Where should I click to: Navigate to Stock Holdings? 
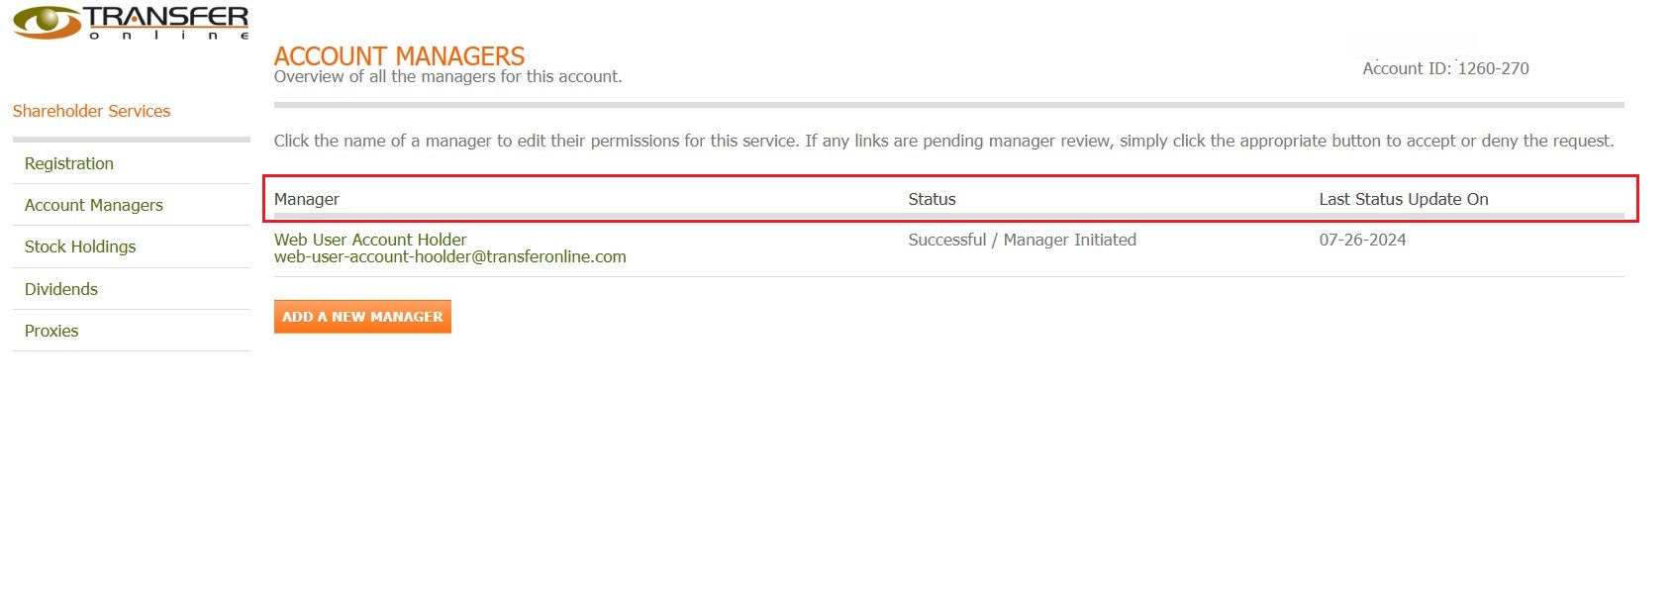click(x=80, y=246)
